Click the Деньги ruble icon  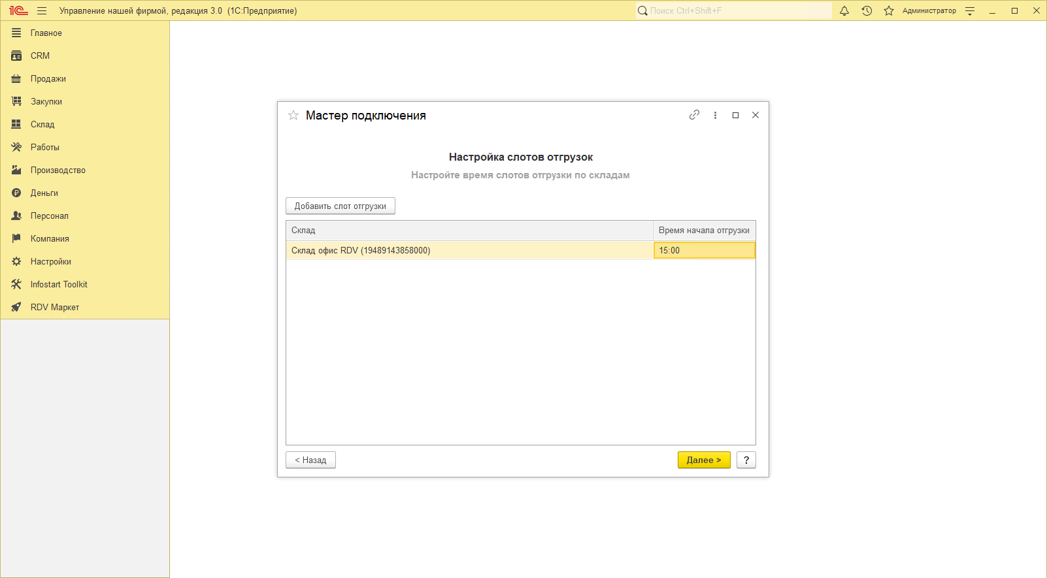pos(16,193)
